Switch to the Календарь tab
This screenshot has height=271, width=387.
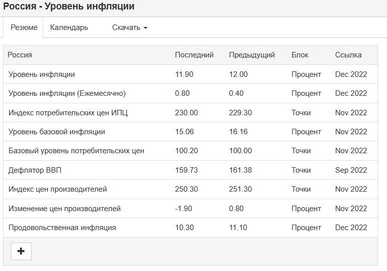[x=69, y=27]
